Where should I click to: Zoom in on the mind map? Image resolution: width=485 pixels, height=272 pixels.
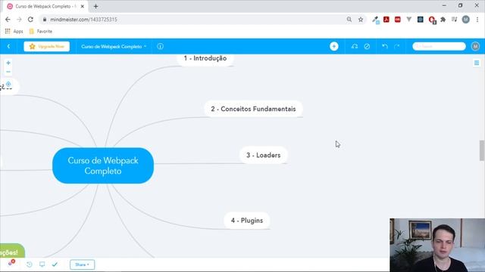pos(8,63)
